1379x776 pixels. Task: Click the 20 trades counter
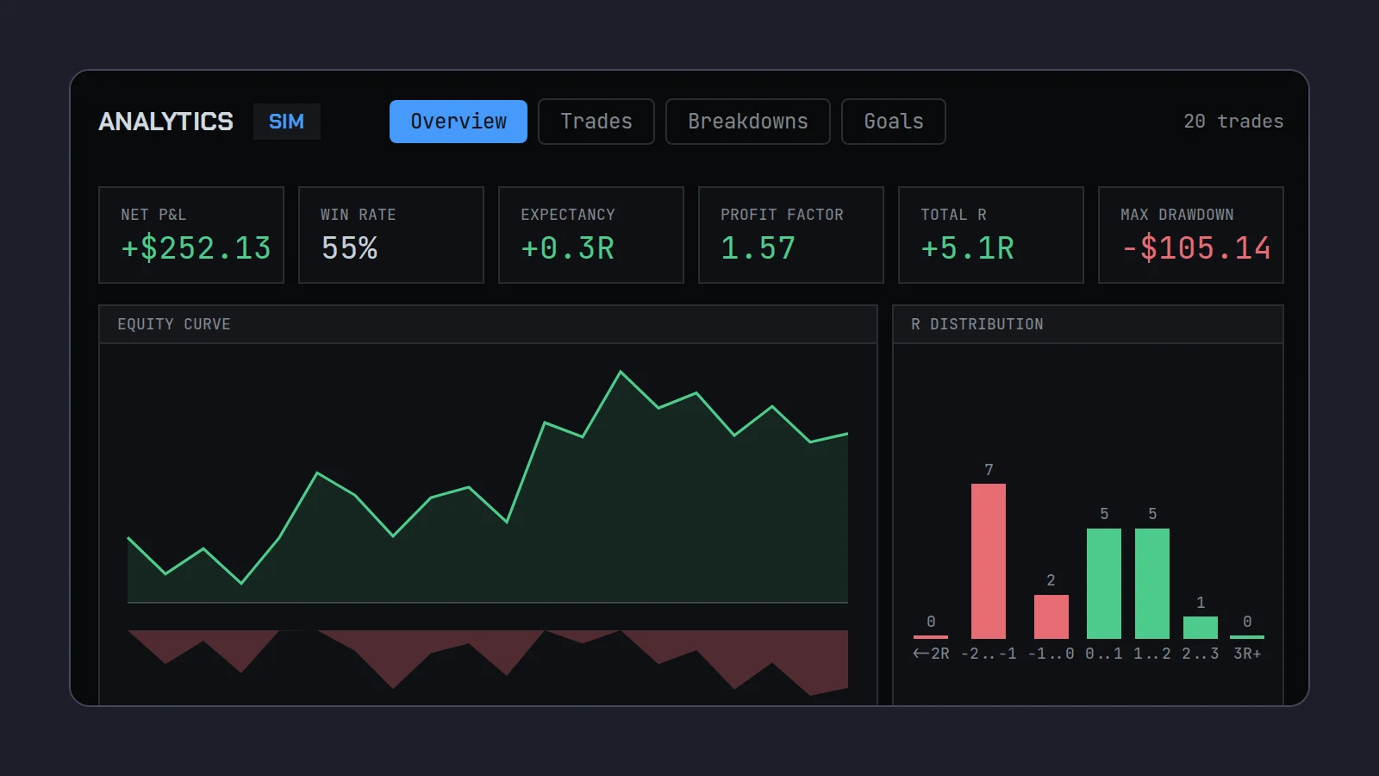(1233, 122)
